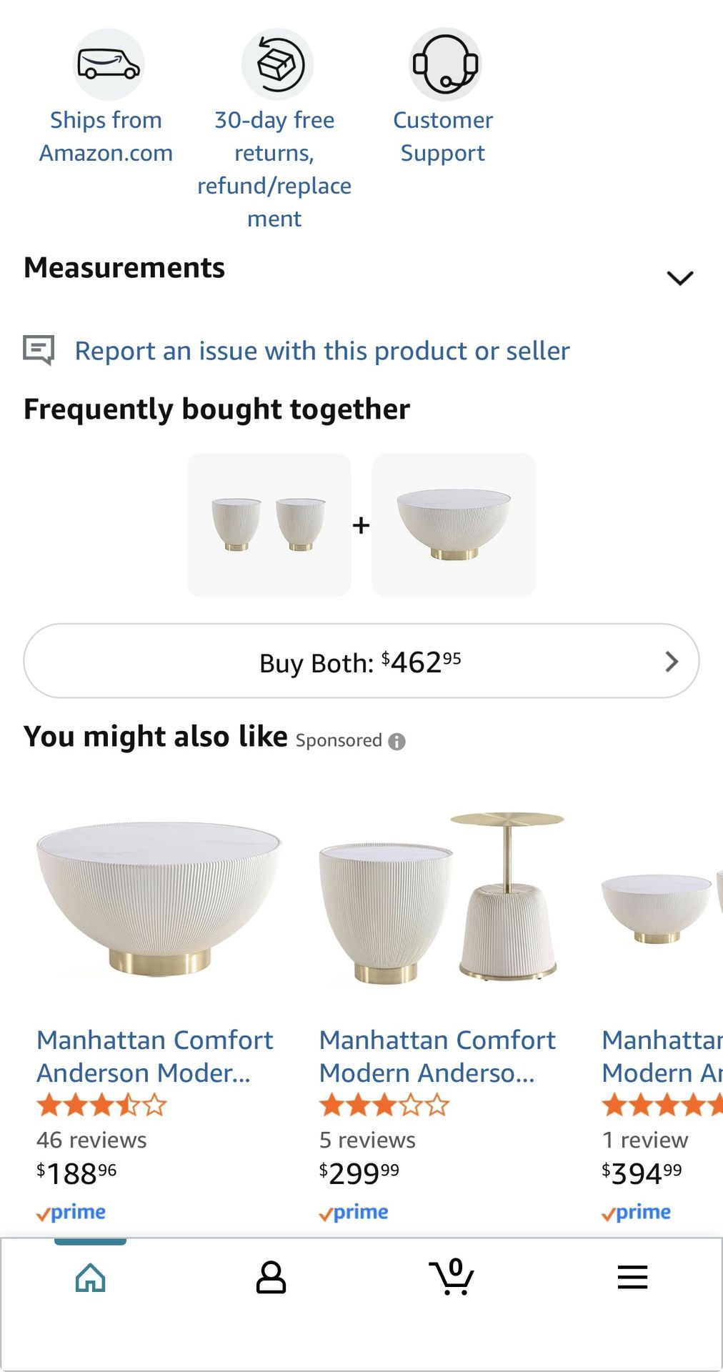Image resolution: width=723 pixels, height=1372 pixels.
Task: Tap star rating of 46-review product
Action: pos(101,1105)
